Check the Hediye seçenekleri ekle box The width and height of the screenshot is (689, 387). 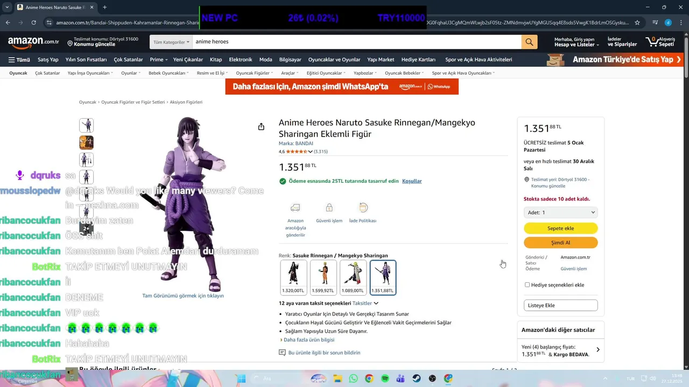(527, 285)
